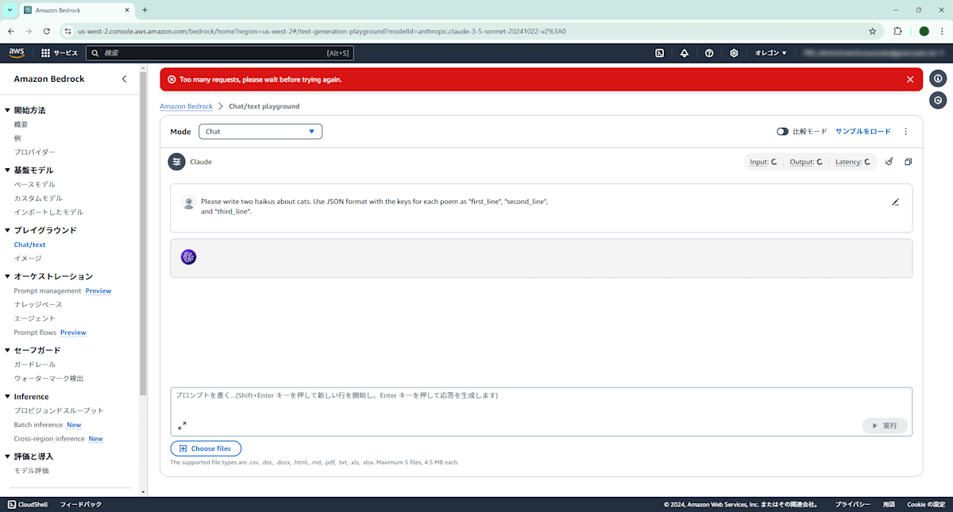Open ベースモデル in the sidebar

tap(35, 184)
